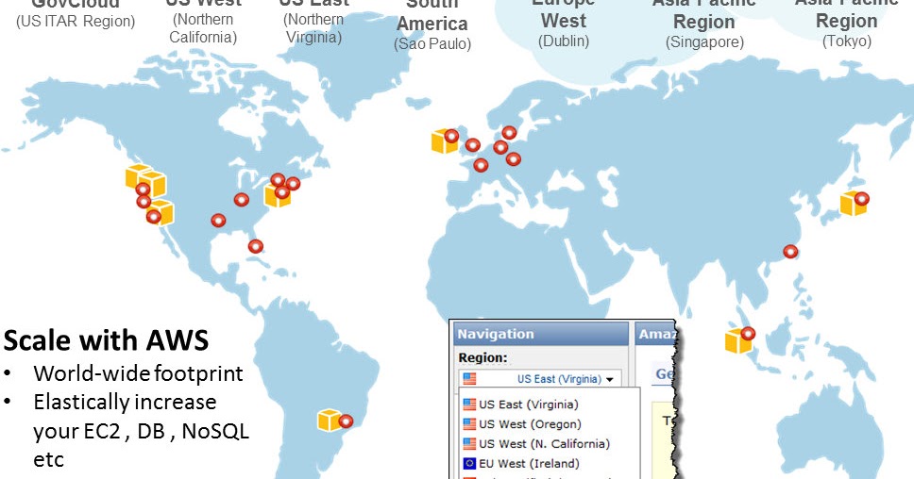Click the yellow cube icon at Singapore
This screenshot has height=479, width=914.
736,341
